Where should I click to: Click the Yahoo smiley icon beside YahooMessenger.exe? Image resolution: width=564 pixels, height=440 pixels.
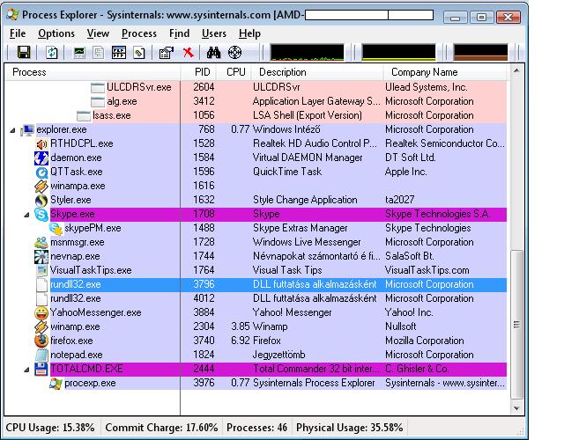pos(41,313)
